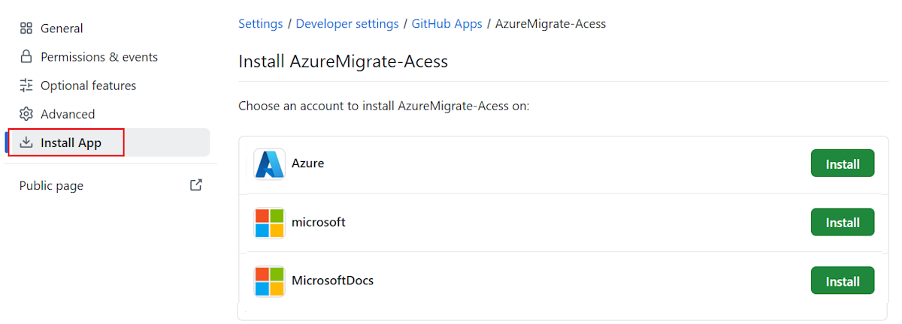Open the Public page link
The height and width of the screenshot is (324, 902).
[x=51, y=186]
